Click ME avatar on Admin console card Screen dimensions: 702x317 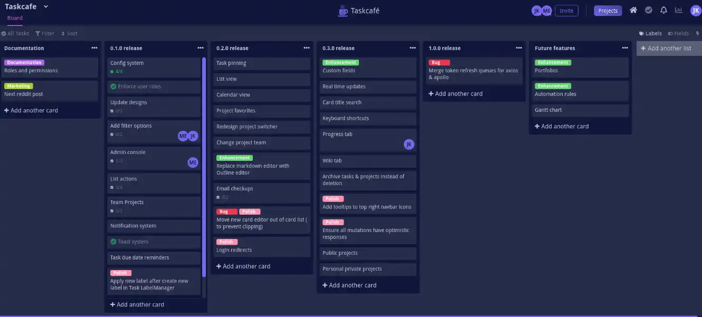point(193,162)
